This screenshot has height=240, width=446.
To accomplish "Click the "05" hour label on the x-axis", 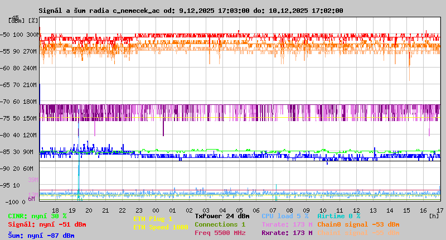I will pos(240,210).
